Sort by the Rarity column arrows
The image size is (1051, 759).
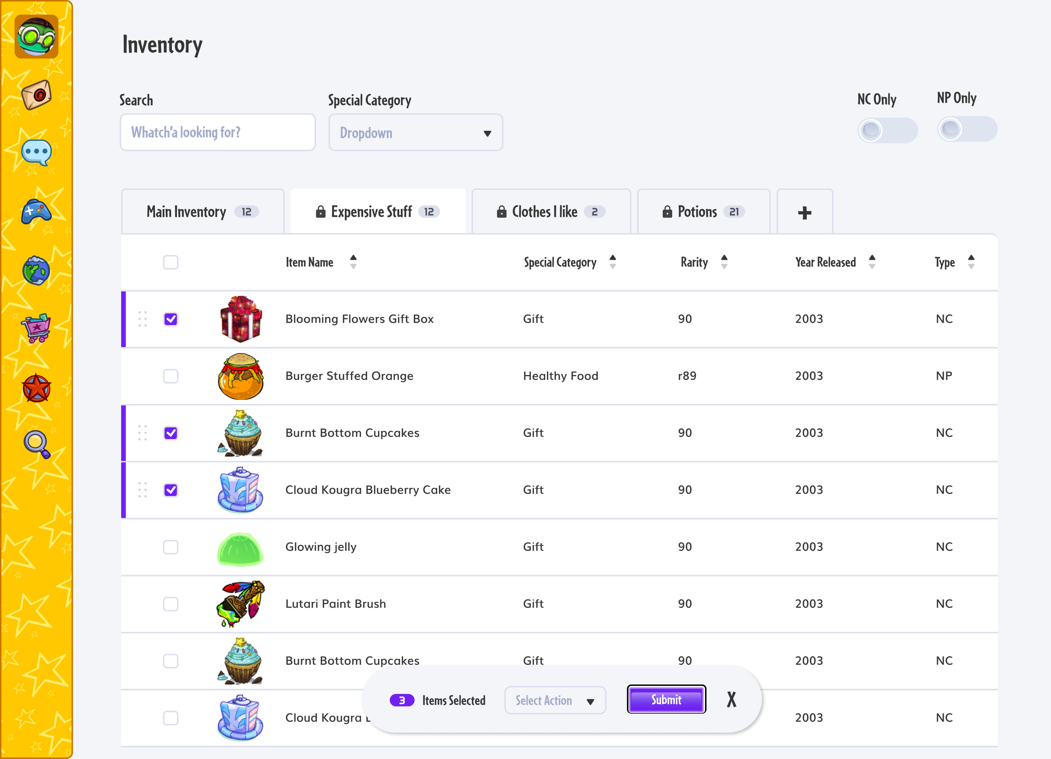tap(724, 262)
